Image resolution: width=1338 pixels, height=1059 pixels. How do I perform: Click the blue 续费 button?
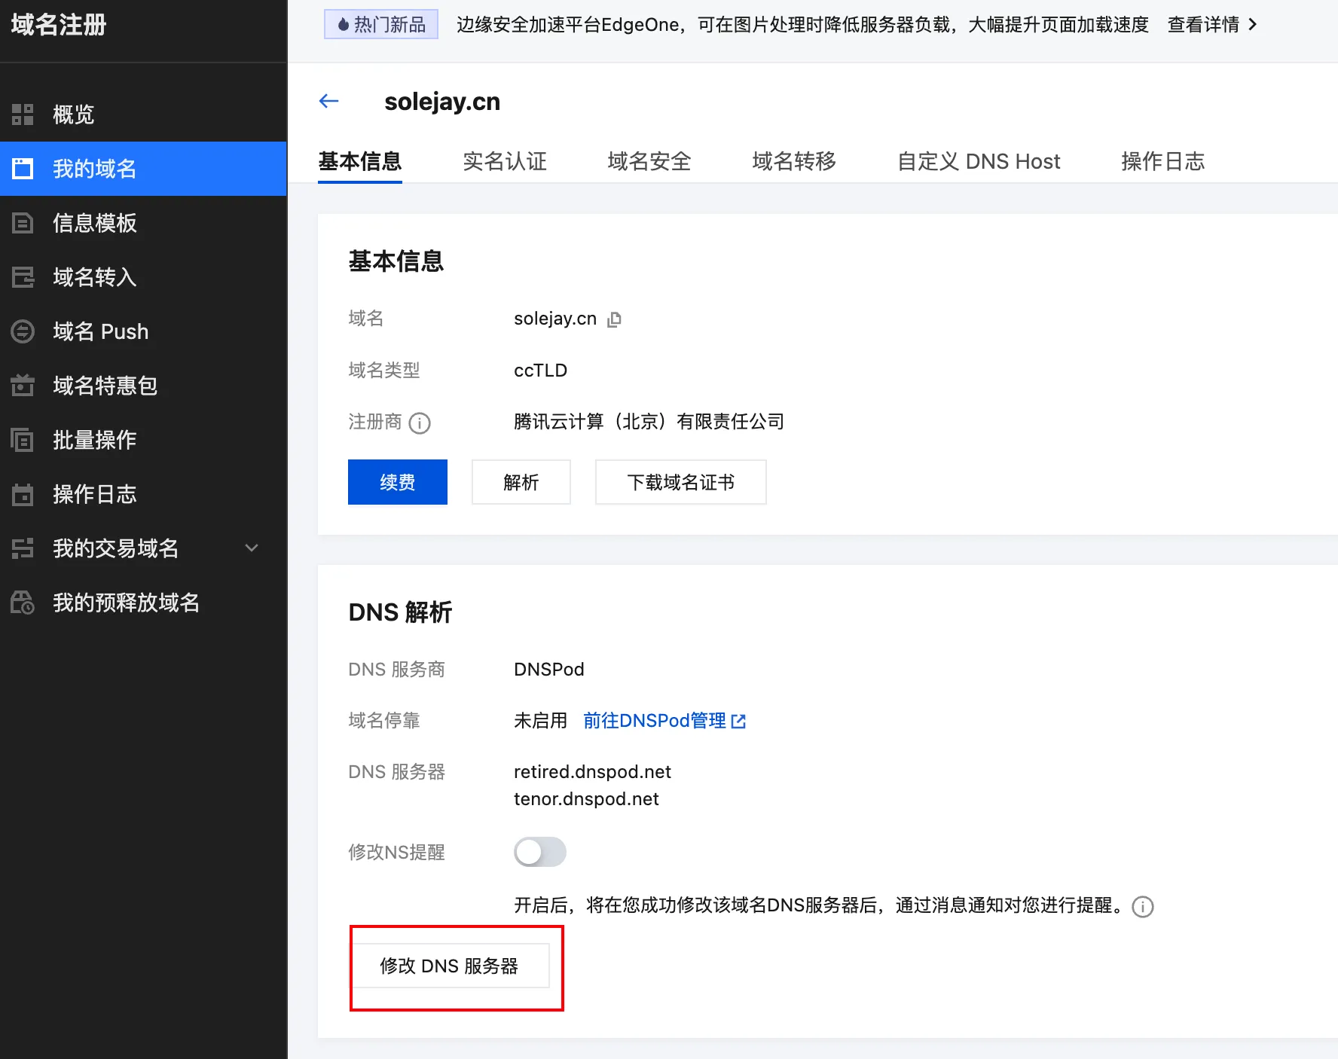pos(397,482)
